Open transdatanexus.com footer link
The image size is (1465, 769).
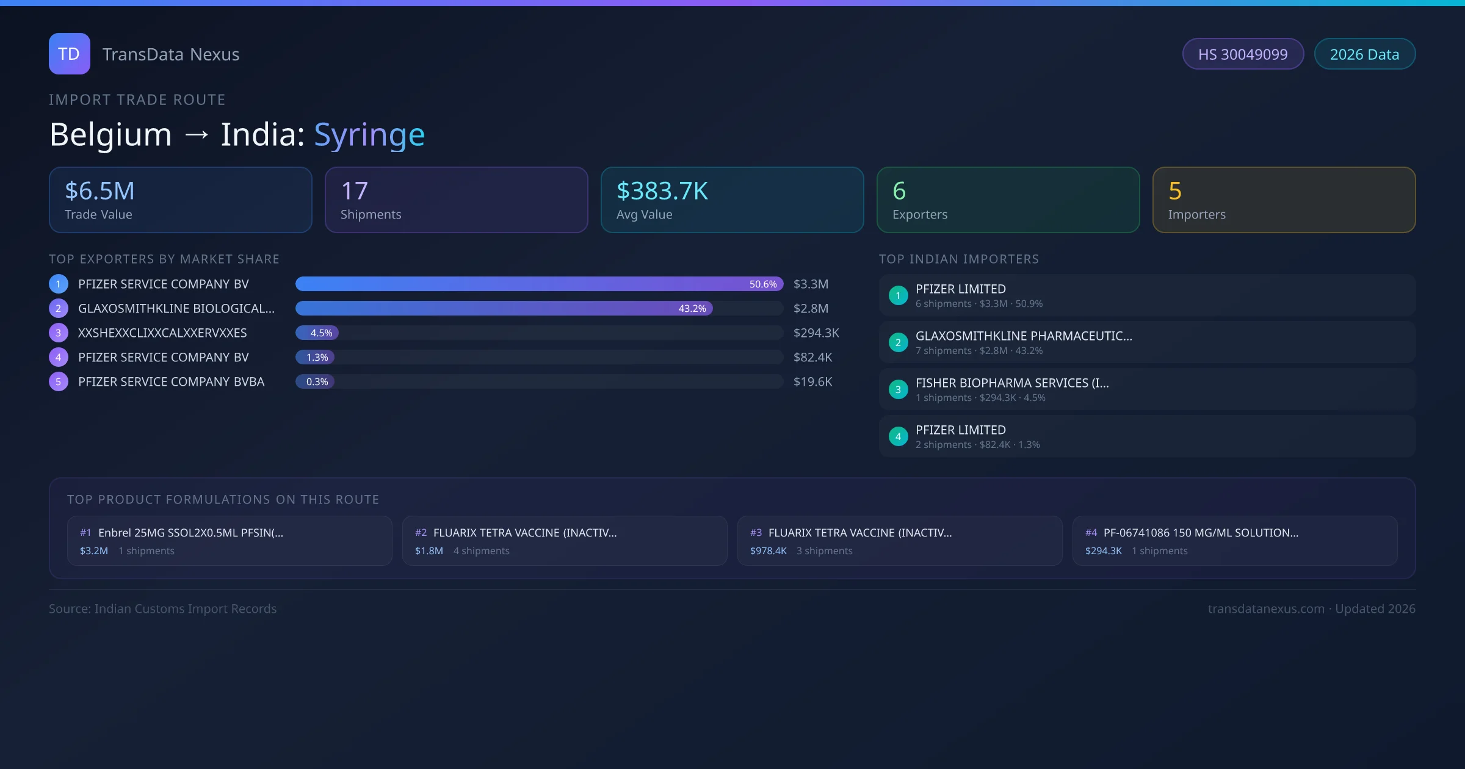pos(1266,608)
